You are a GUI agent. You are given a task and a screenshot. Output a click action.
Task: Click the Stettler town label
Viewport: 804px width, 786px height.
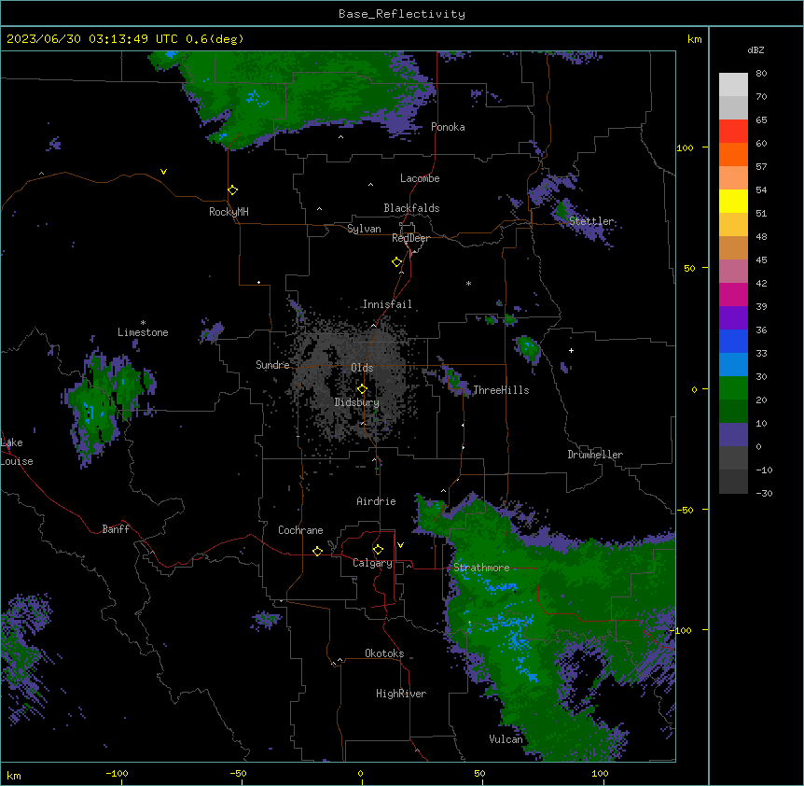pos(591,221)
